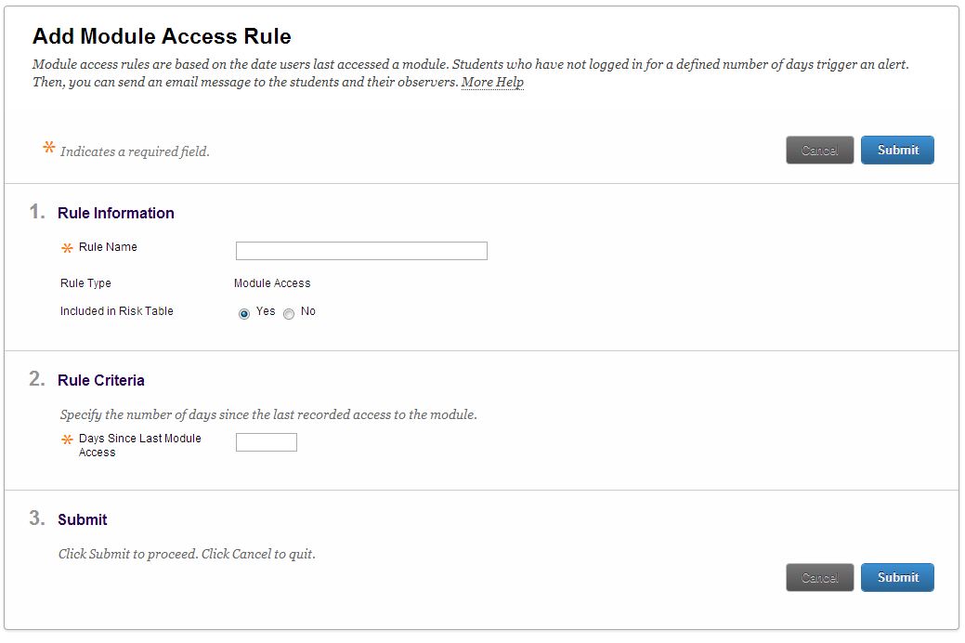Click the section 3 Submit heading
This screenshot has height=643, width=965.
pyautogui.click(x=83, y=519)
